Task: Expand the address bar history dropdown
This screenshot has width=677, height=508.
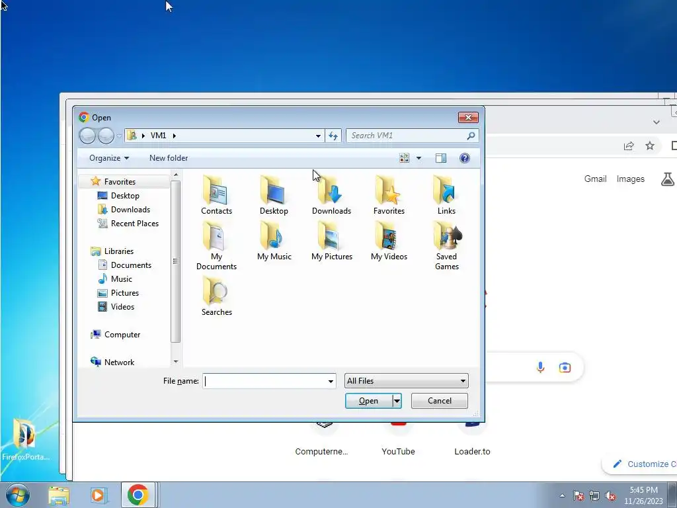Action: tap(318, 136)
